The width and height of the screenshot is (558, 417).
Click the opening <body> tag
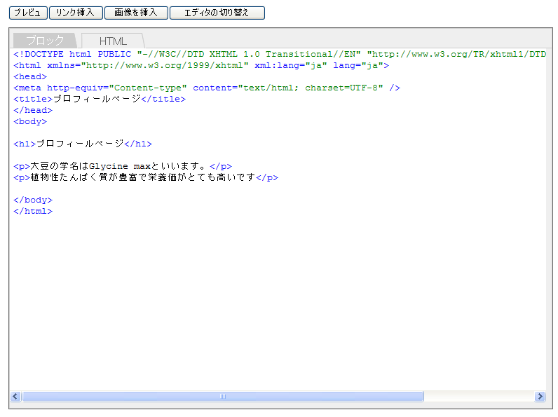30,121
